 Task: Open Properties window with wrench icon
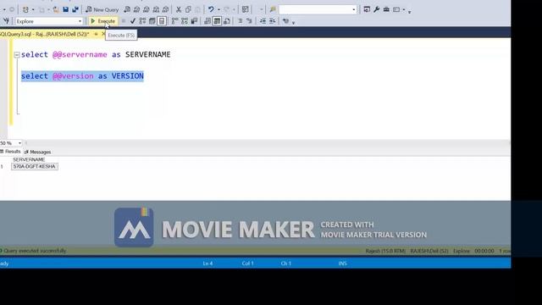(x=377, y=9)
